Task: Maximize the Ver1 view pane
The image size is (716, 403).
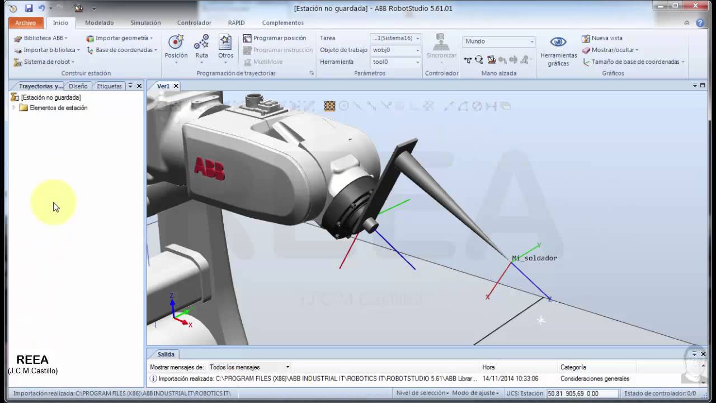Action: (703, 86)
